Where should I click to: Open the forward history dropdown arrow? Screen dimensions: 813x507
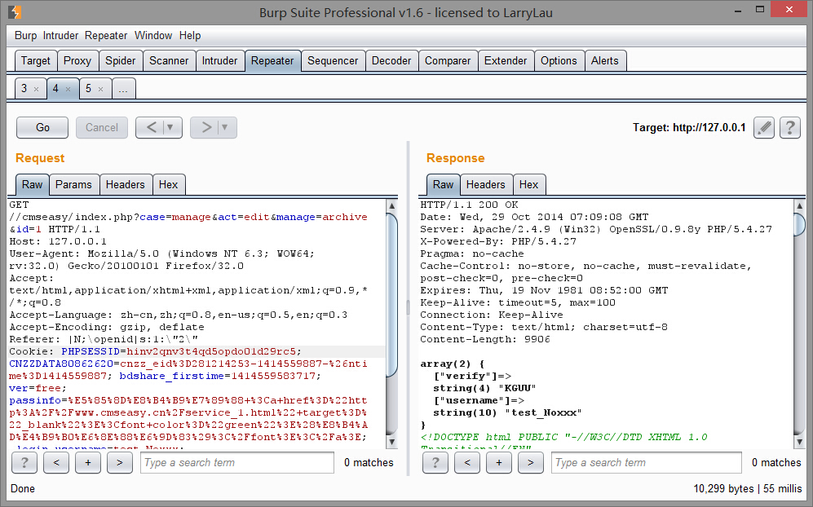(x=225, y=127)
